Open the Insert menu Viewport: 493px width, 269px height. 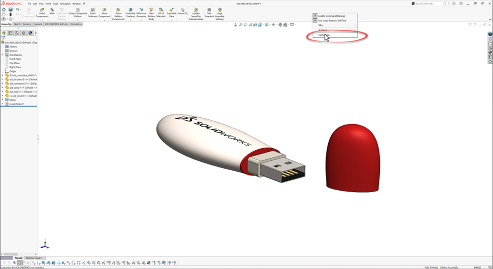(48, 4)
